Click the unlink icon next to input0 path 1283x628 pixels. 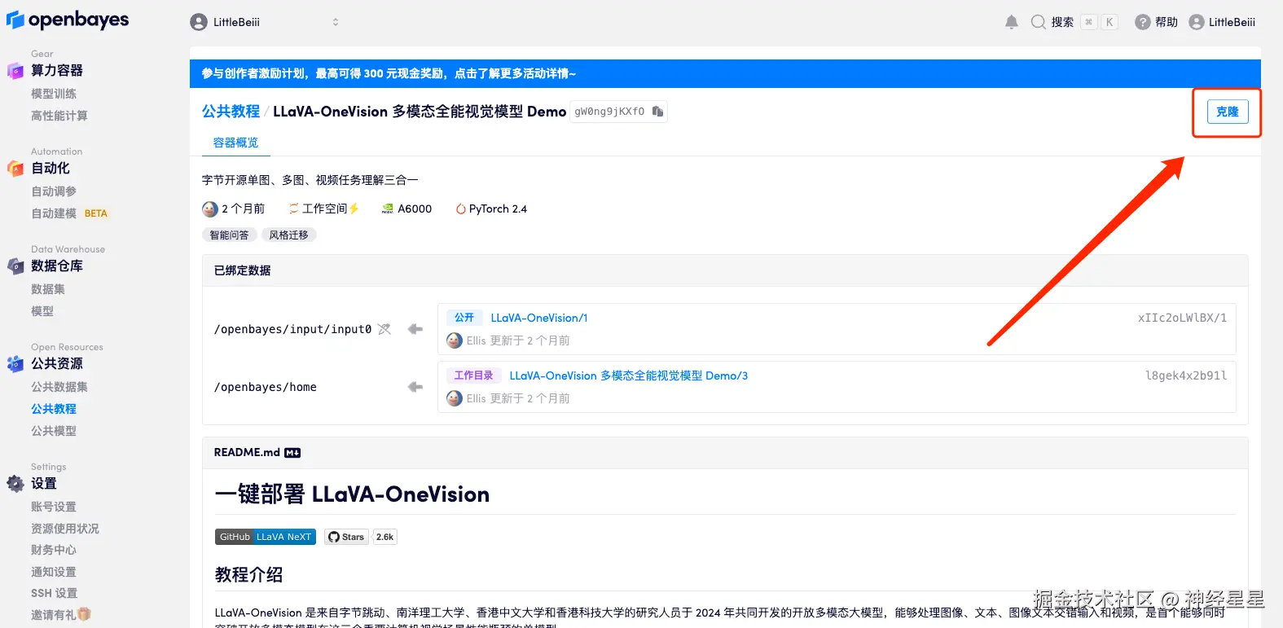tap(384, 329)
